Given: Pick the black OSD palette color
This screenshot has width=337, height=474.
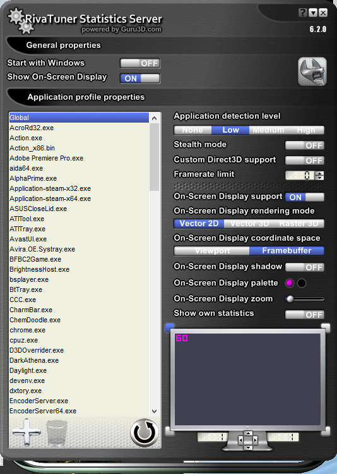Looking at the screenshot, I should pos(302,283).
